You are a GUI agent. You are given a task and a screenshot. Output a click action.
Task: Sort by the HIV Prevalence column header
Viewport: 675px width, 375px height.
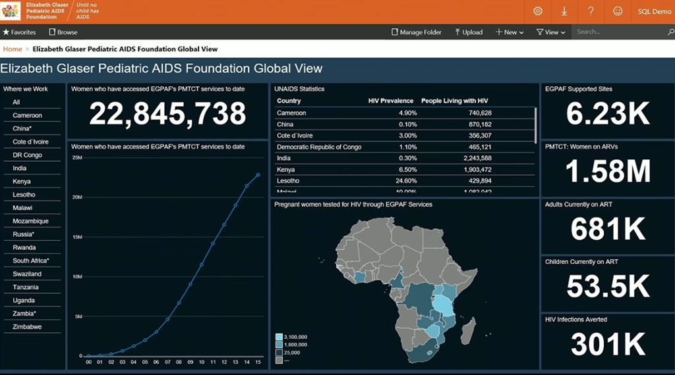point(390,101)
